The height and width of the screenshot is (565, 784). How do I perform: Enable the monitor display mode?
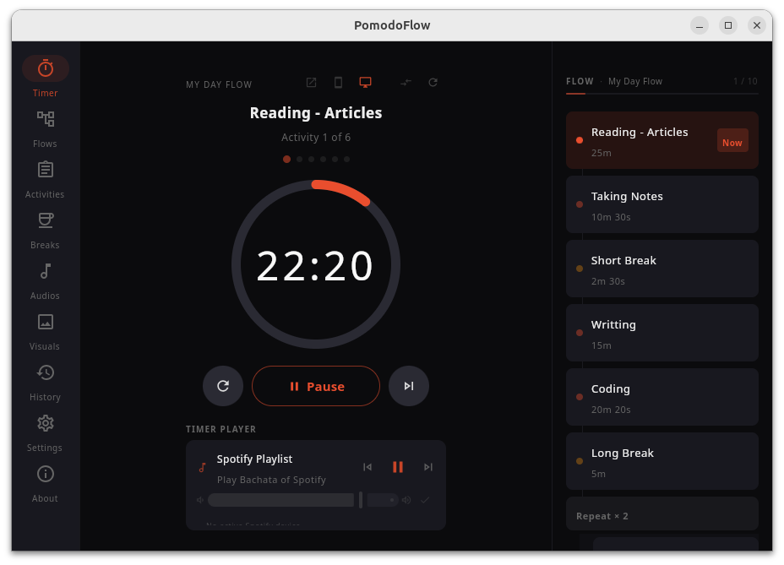point(365,82)
